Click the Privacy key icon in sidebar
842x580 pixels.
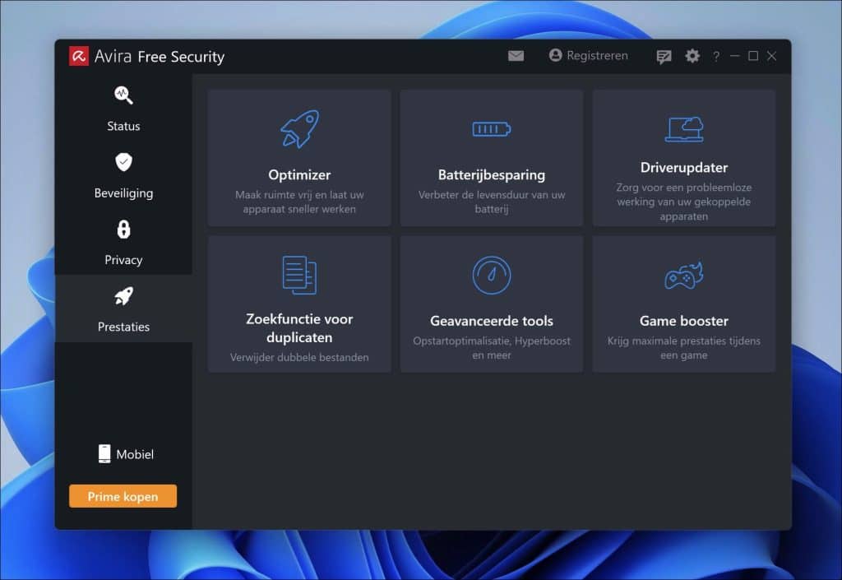coord(123,228)
